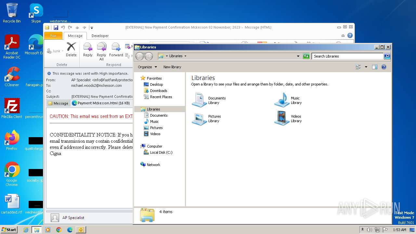
Task: Select Network in navigation pane
Action: (x=150, y=165)
